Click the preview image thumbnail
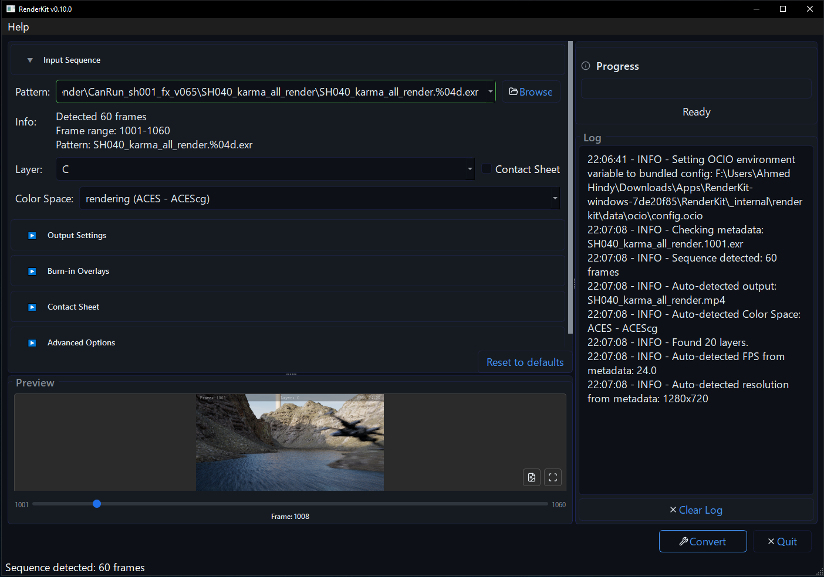This screenshot has width=824, height=577. pos(290,442)
